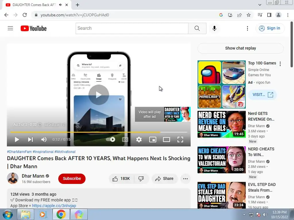The image size is (294, 220).
Task: Open Nerd Gets Revenge video thumbnail
Action: click(221, 124)
